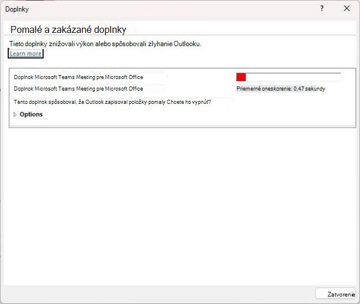This screenshot has height=304, width=360.
Task: Click 'Priemerné oneskorenie: 0,47 sekundy' text
Action: click(280, 89)
